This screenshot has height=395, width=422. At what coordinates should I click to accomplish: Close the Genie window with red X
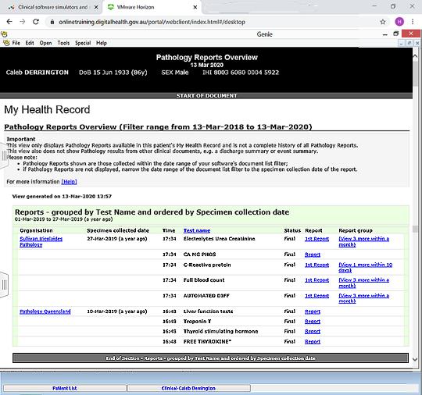click(411, 34)
